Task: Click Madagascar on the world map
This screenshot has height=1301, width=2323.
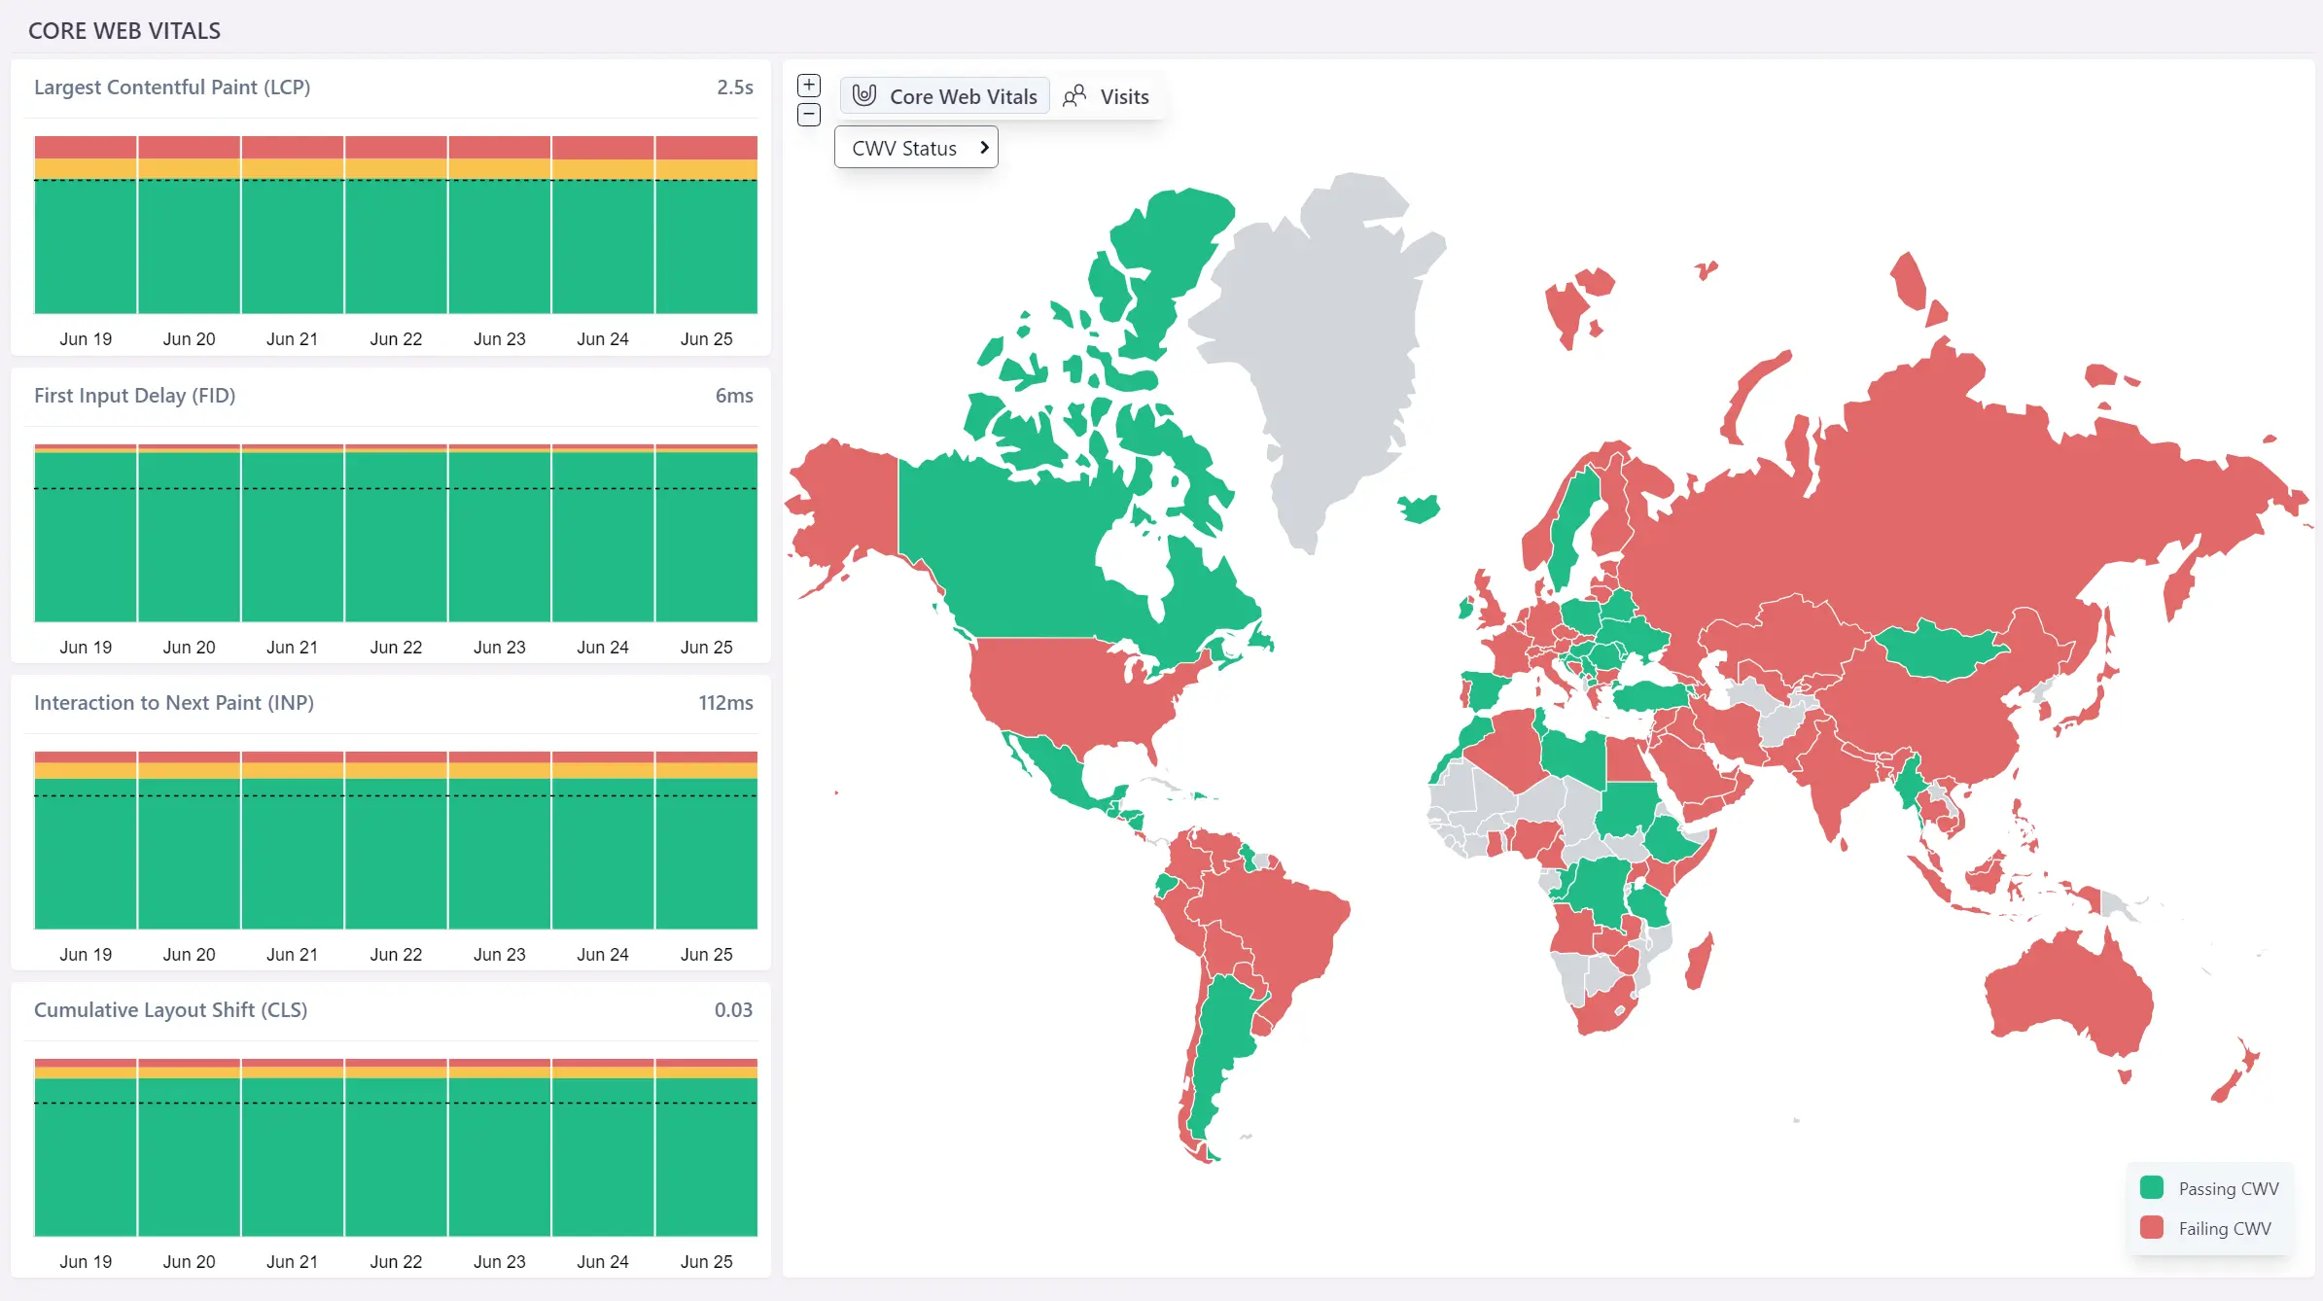Action: pos(1699,960)
